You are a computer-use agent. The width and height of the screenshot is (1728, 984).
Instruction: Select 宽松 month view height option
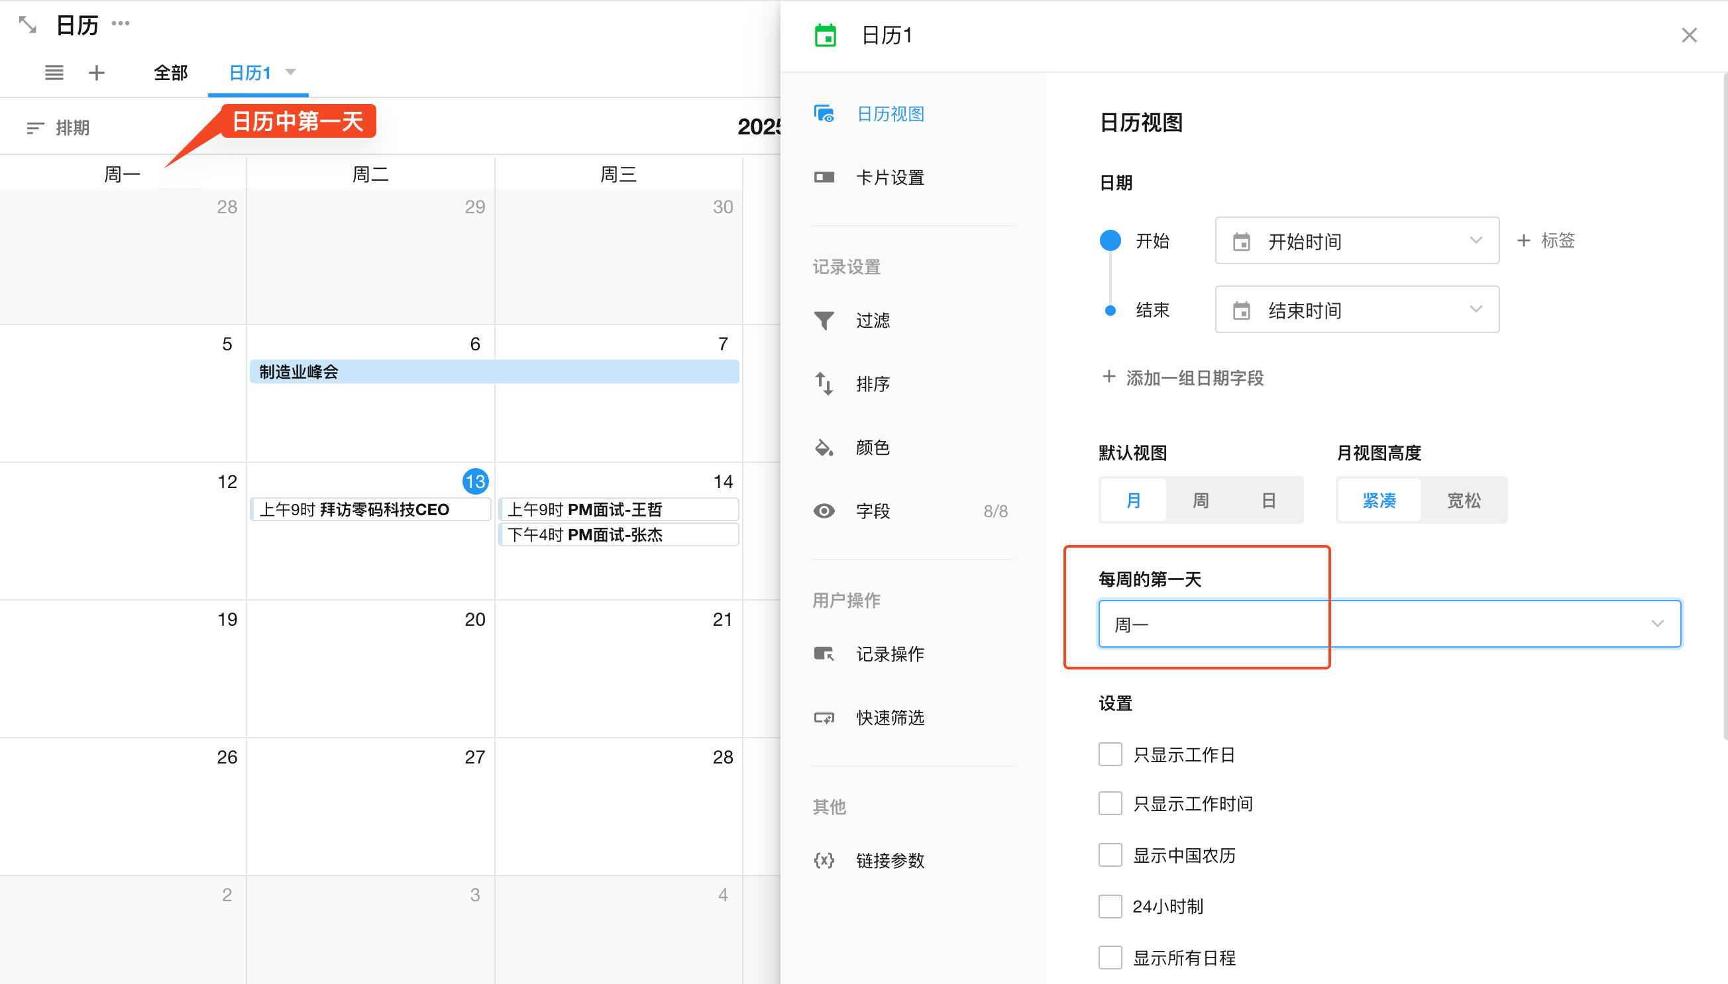[x=1463, y=500]
